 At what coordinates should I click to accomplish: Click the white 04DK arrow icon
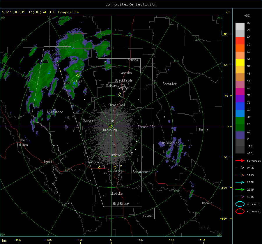pos(240,168)
